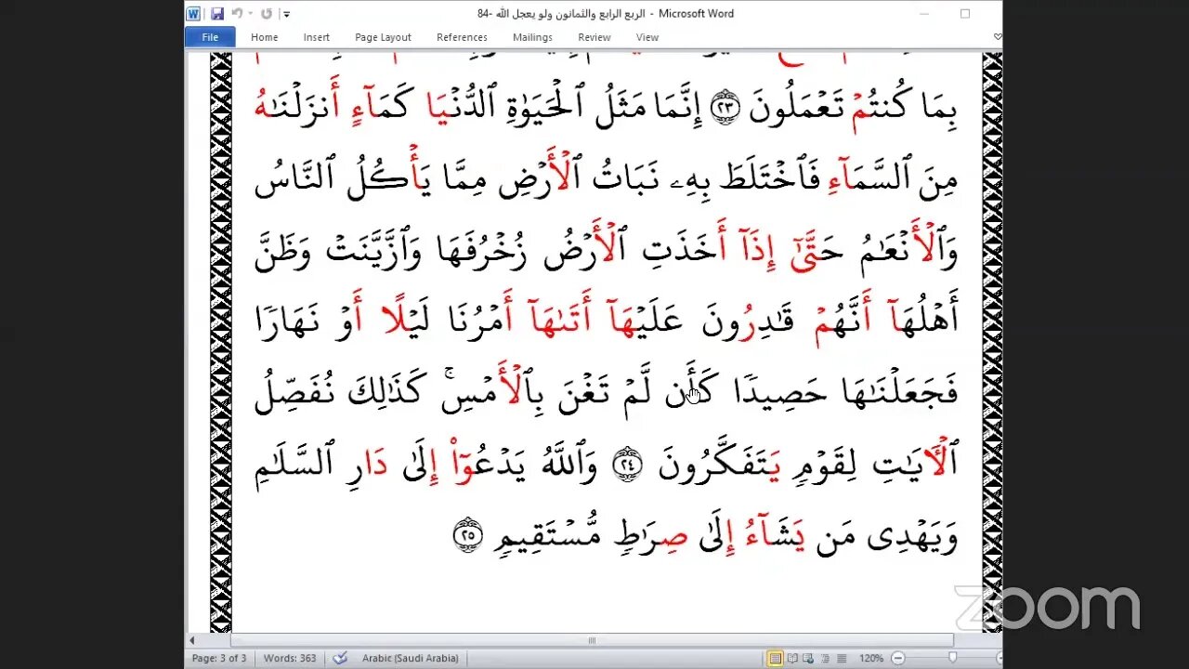Click the proofing errors check icon

pyautogui.click(x=340, y=658)
